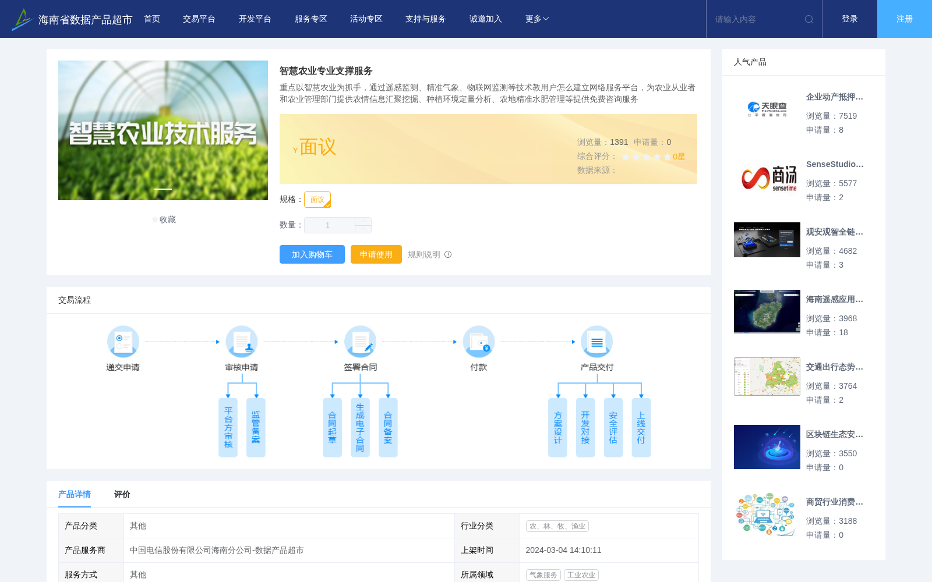The image size is (932, 582).
Task: Click the search magnifier icon
Action: [809, 19]
